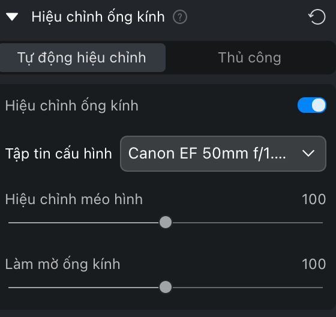Open the help question mark icon
Image resolution: width=336 pixels, height=317 pixels.
pyautogui.click(x=180, y=17)
